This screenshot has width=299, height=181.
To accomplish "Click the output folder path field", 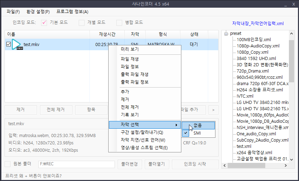I will coord(77,164).
